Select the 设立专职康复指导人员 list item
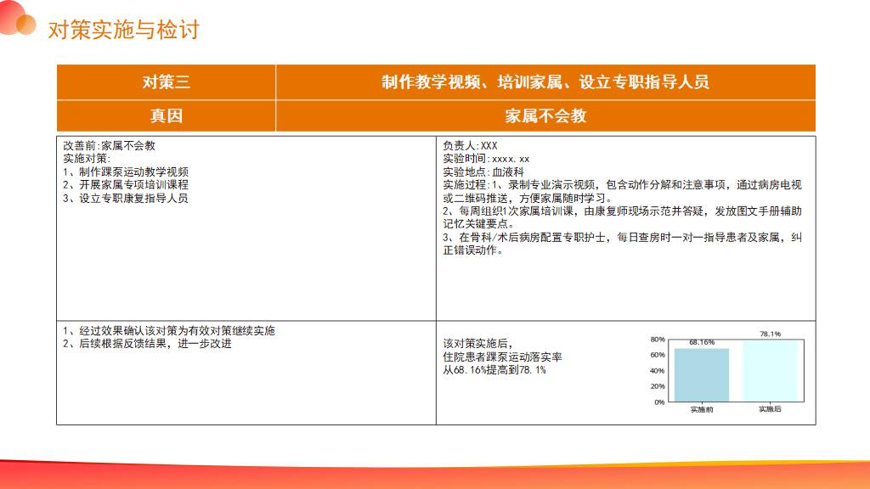 [x=126, y=198]
